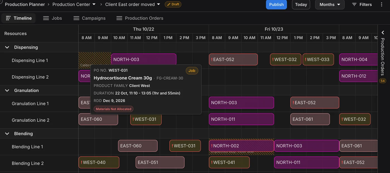Select NORTH-003 job on Dispensing Line 1
Screen dimensions: 390x173
pos(144,60)
